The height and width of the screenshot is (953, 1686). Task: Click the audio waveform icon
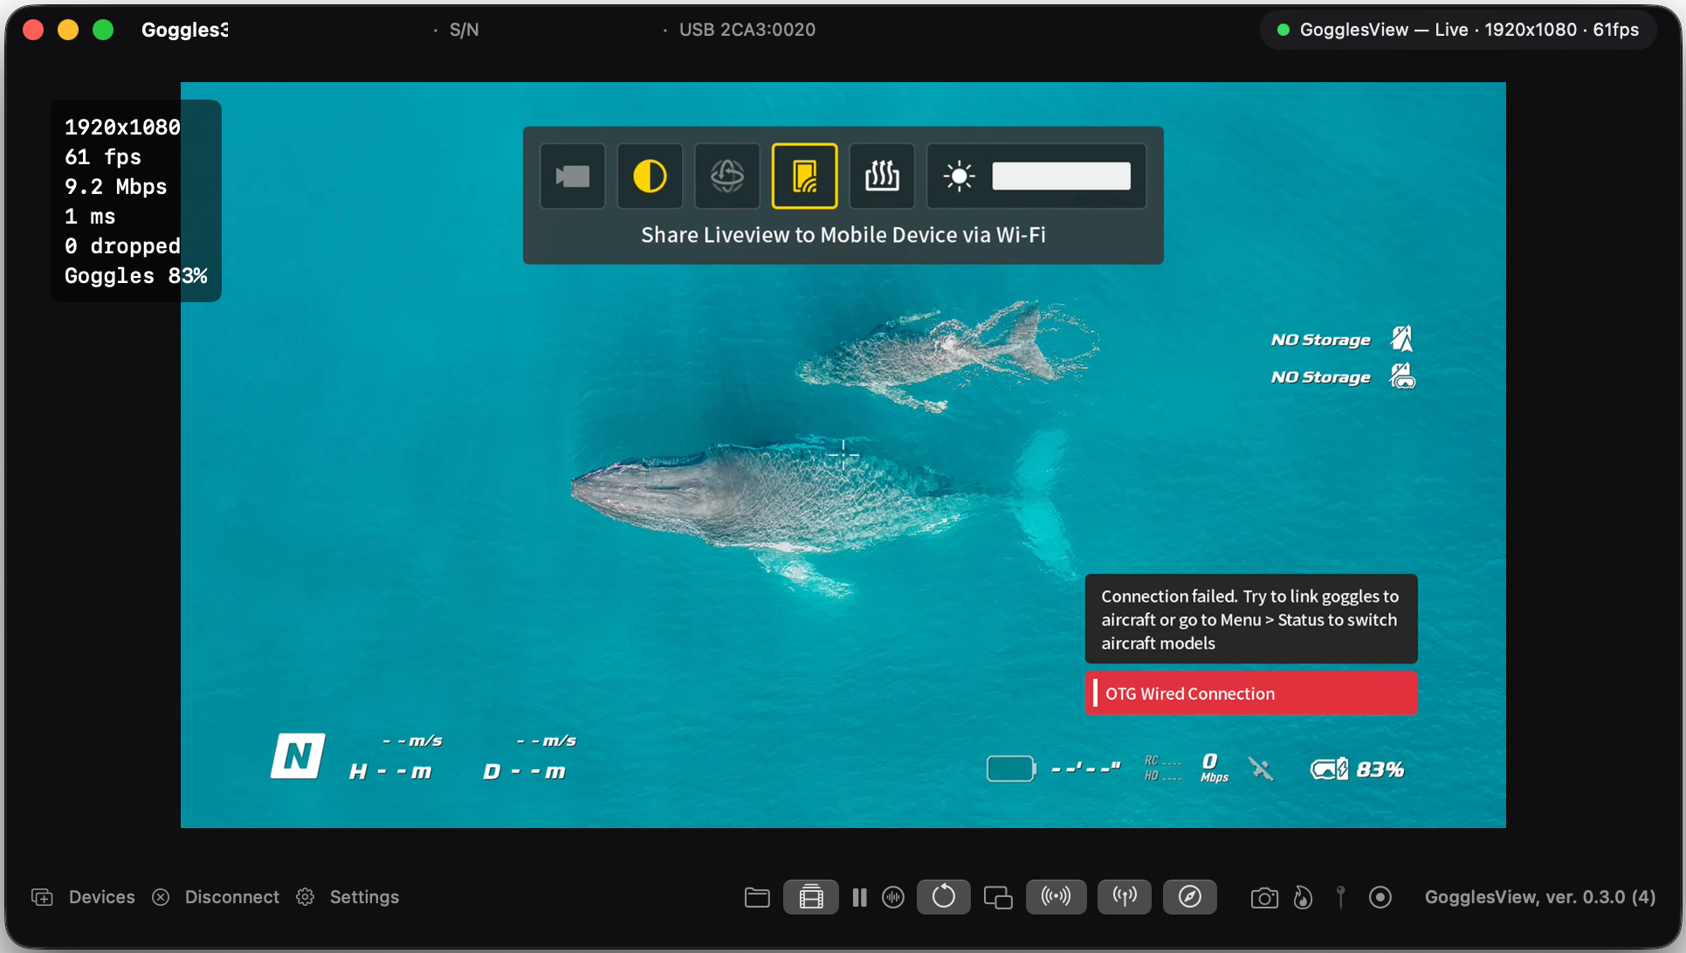point(893,897)
